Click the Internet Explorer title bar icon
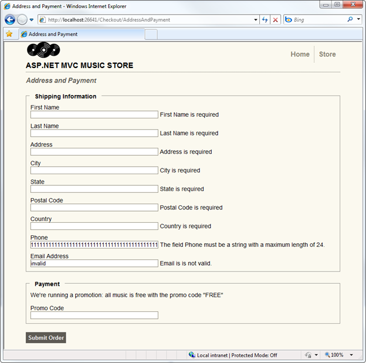Image resolution: width=366 pixels, height=363 pixels. [7, 6]
